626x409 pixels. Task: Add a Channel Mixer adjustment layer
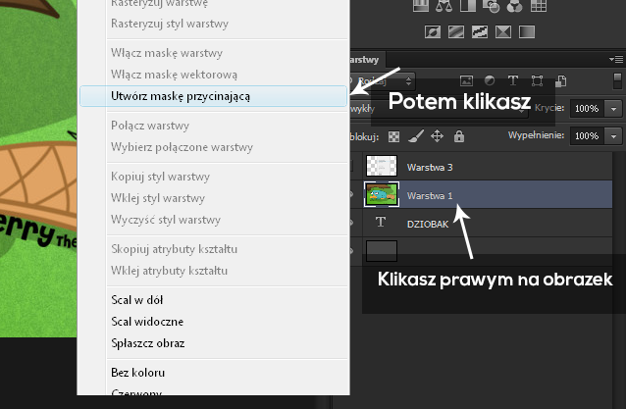coord(514,6)
